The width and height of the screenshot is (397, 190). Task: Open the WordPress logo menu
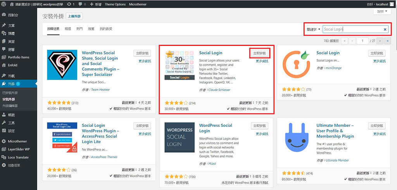tap(4, 4)
